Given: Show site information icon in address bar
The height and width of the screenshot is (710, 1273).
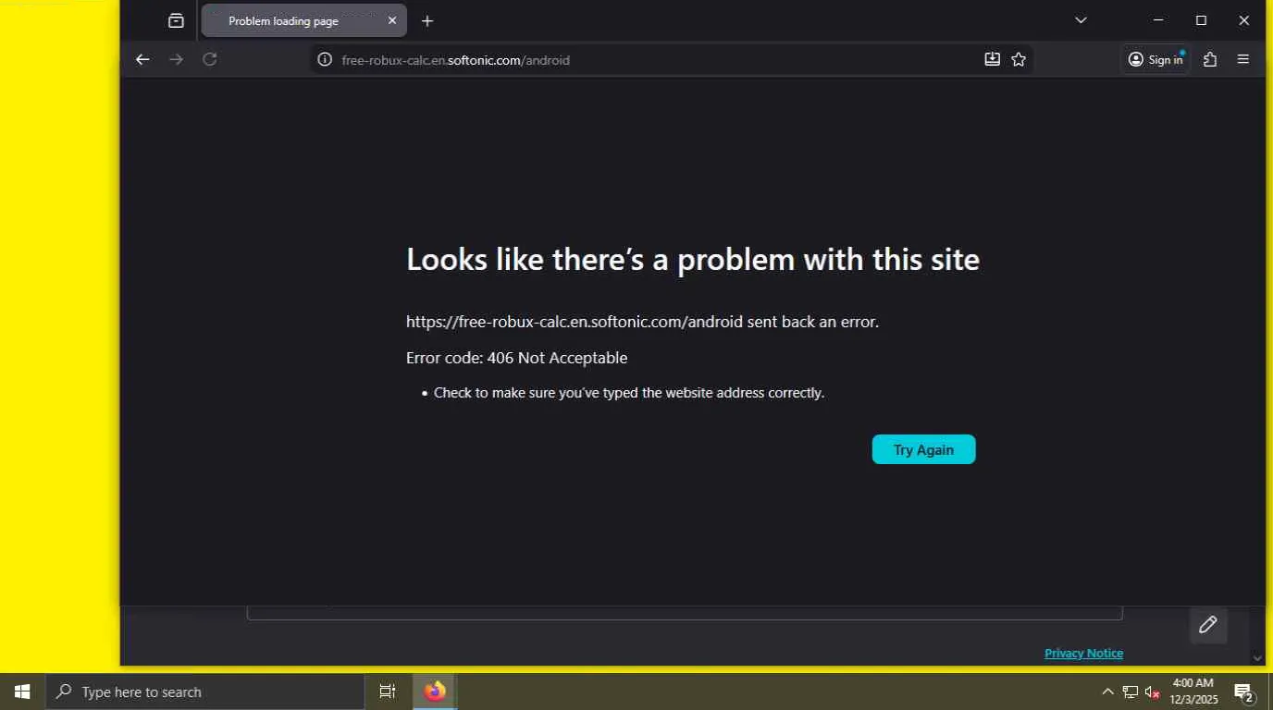Looking at the screenshot, I should (x=325, y=59).
